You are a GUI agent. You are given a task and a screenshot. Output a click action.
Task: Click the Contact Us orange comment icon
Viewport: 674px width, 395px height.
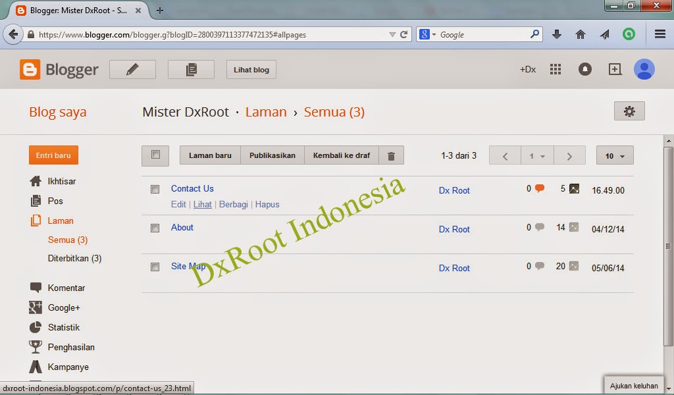click(x=540, y=188)
